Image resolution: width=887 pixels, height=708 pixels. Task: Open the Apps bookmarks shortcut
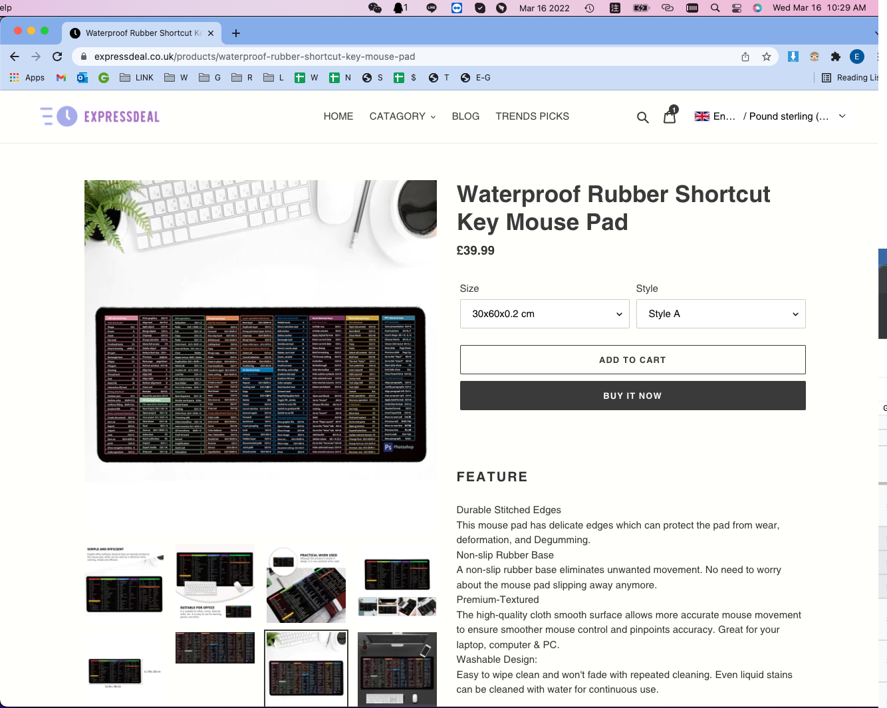27,78
